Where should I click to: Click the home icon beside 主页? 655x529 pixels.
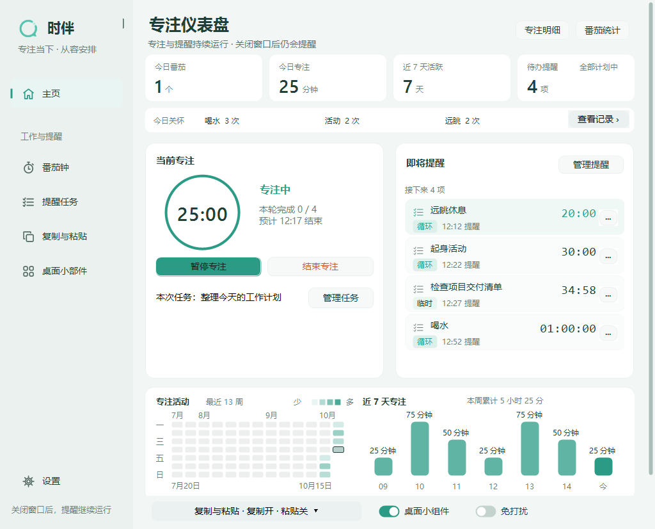28,94
